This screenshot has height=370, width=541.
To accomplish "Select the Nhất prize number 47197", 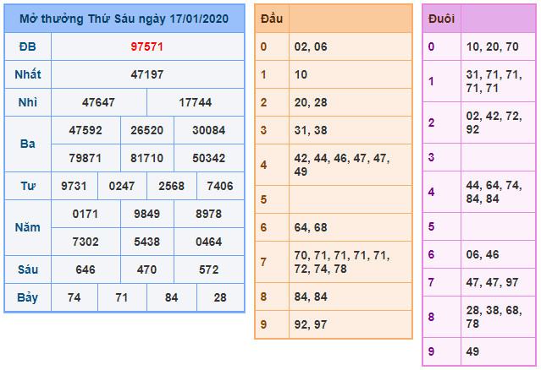I will tap(147, 74).
